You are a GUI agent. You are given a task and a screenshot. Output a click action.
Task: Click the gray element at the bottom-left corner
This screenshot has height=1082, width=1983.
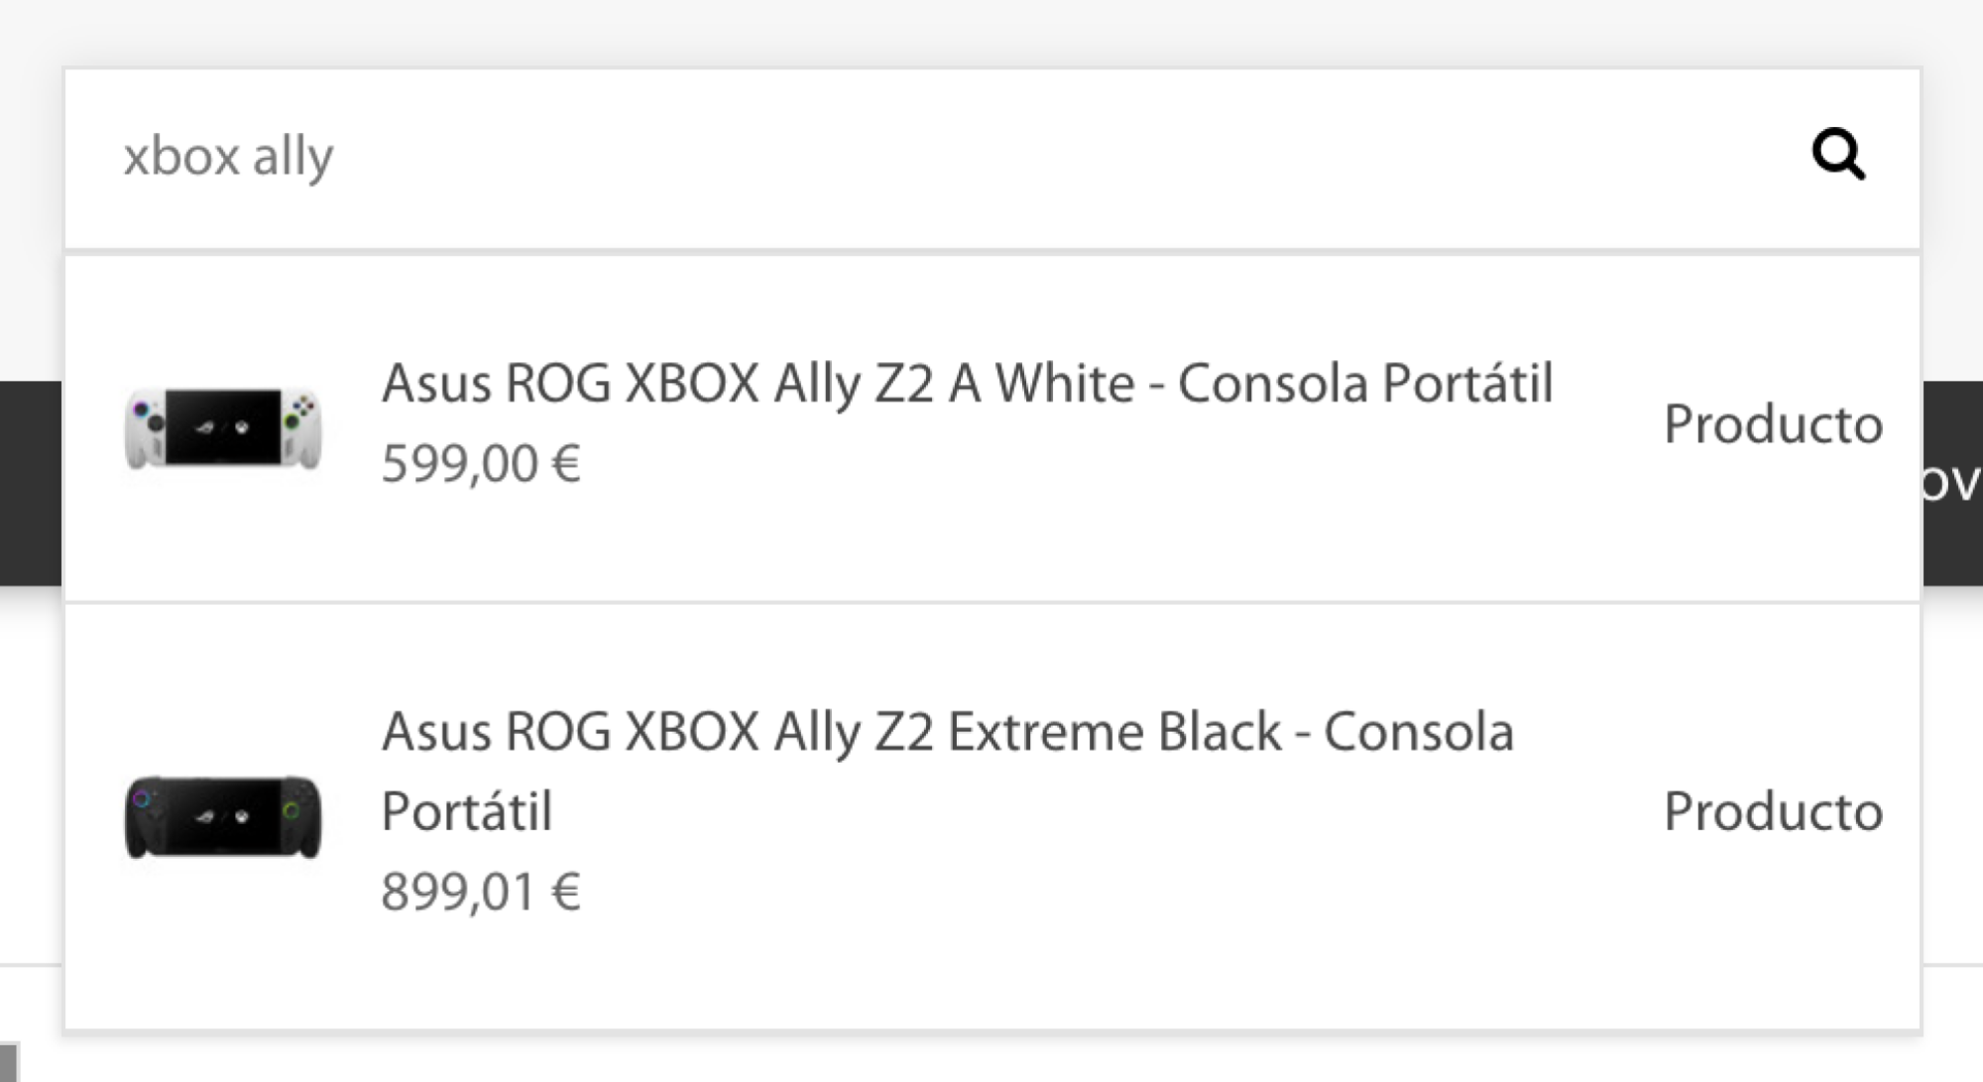click(x=9, y=1062)
